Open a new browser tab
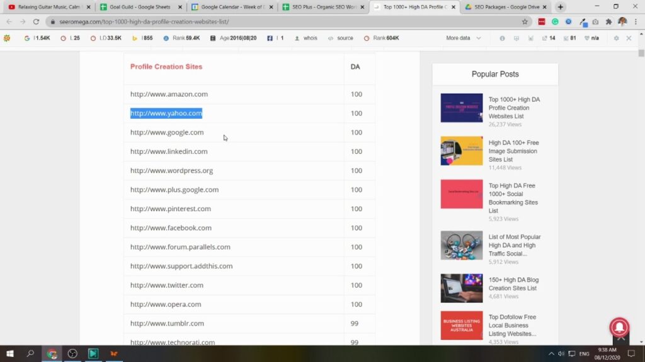The width and height of the screenshot is (645, 362). click(x=560, y=7)
